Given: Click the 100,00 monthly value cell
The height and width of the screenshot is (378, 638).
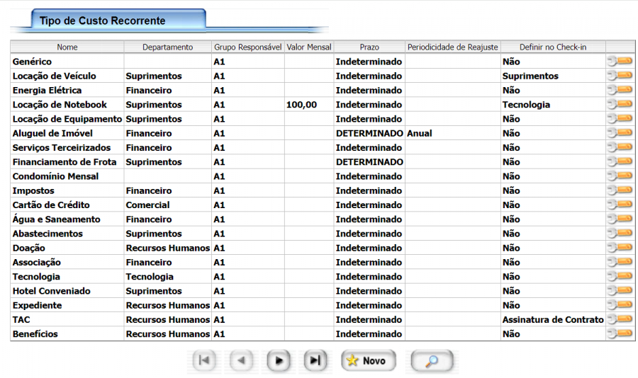Looking at the screenshot, I should pyautogui.click(x=302, y=105).
